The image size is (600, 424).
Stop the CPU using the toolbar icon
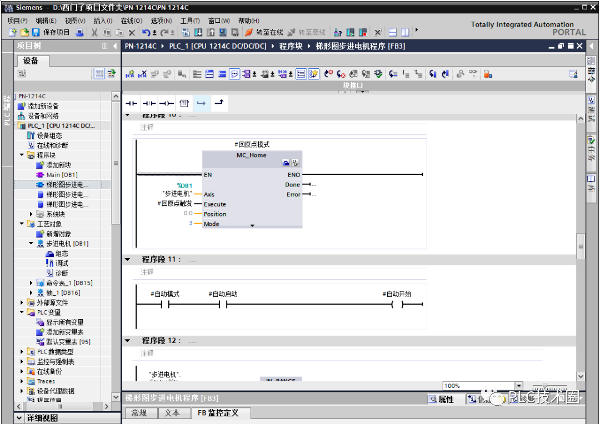[363, 33]
